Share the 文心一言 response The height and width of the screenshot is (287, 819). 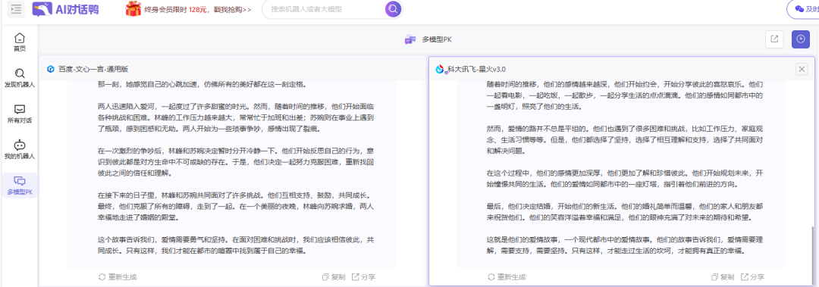[363, 277]
